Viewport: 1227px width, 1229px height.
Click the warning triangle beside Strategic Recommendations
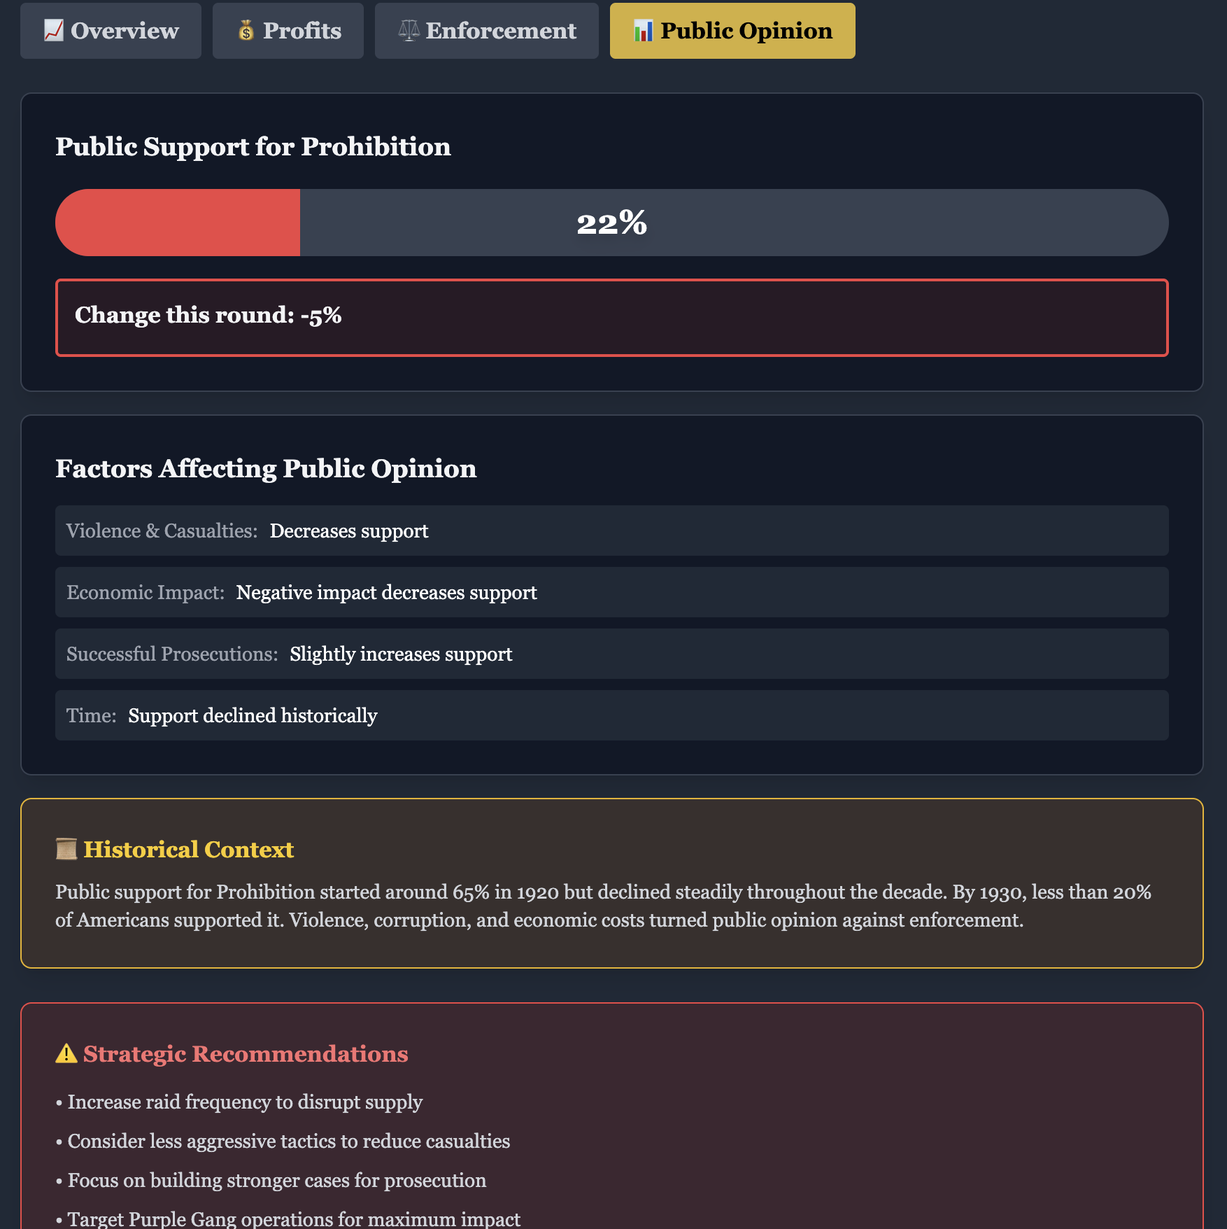pos(66,1054)
